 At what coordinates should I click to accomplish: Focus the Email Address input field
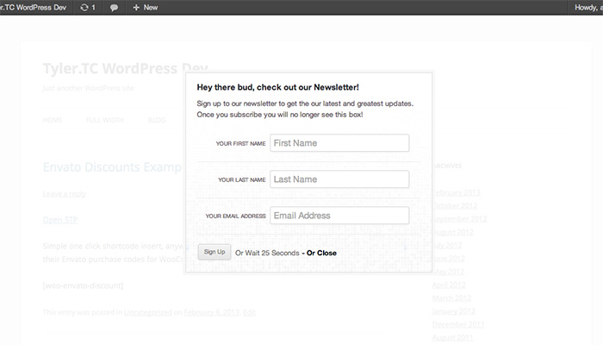(x=339, y=216)
